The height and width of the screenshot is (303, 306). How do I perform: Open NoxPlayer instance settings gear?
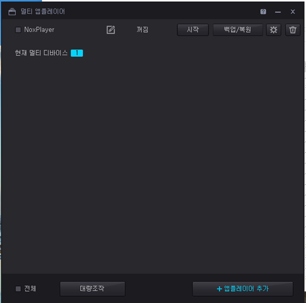tap(273, 30)
